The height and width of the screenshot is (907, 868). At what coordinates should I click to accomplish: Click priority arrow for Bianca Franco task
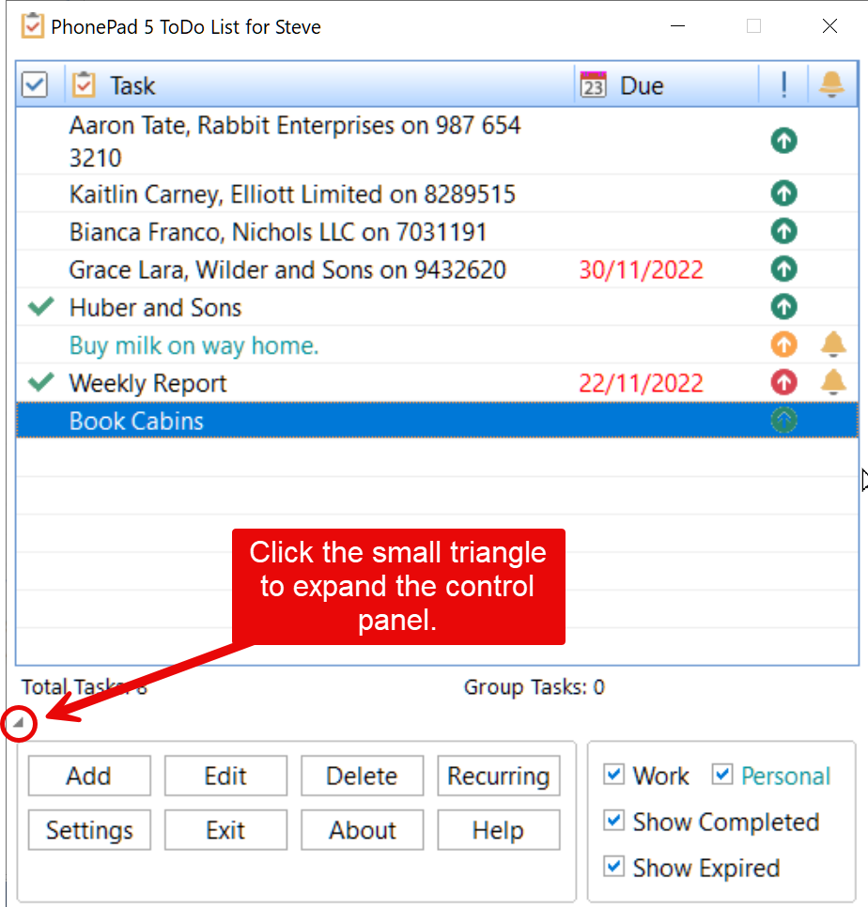[x=784, y=231]
